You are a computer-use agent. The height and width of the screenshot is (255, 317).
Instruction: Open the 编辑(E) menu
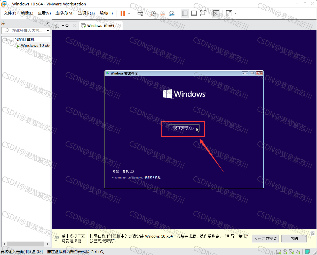tap(27, 13)
